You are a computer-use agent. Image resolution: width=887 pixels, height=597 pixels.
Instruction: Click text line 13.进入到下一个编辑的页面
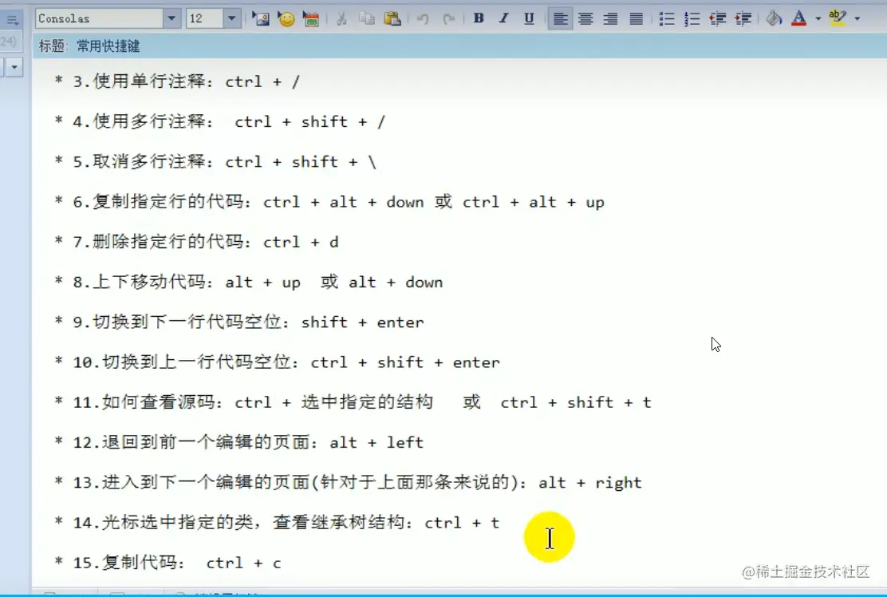click(x=348, y=482)
